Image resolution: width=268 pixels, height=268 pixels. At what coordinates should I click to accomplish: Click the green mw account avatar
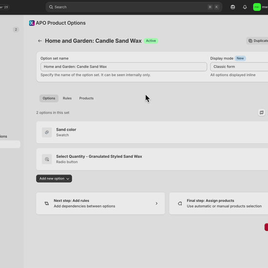pos(257,7)
